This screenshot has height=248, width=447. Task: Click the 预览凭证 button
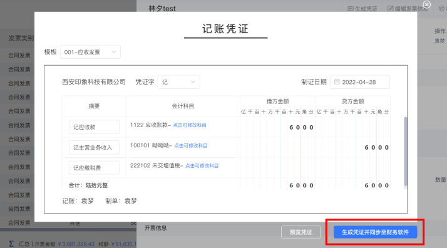(x=301, y=232)
